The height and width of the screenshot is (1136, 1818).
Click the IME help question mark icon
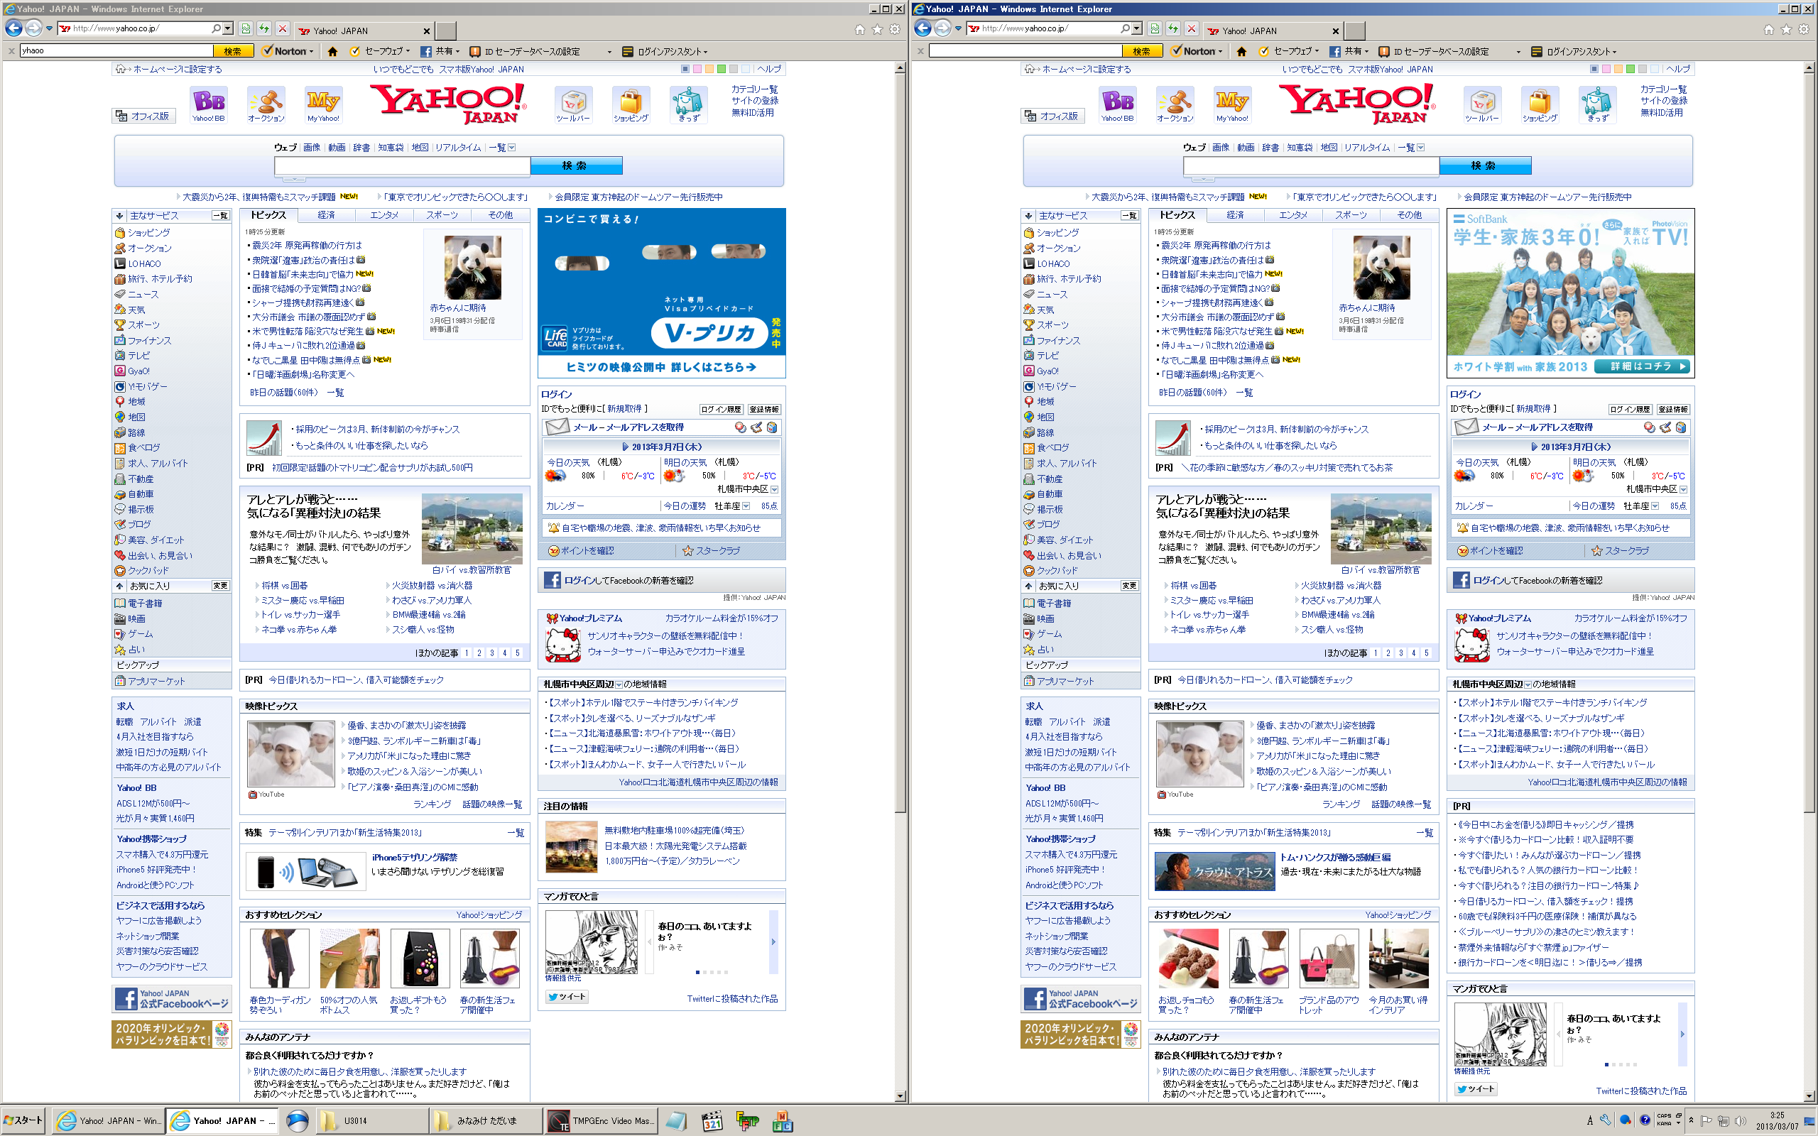pyautogui.click(x=1645, y=1120)
